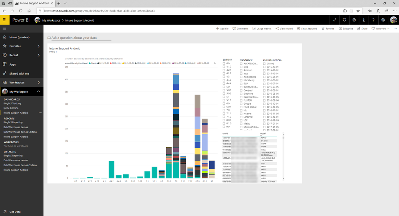Open the help question mark icon
The image size is (399, 216).
pos(373,20)
